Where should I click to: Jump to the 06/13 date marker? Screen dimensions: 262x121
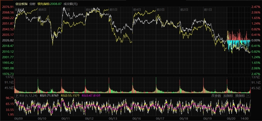point(113,118)
